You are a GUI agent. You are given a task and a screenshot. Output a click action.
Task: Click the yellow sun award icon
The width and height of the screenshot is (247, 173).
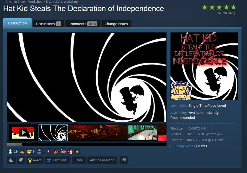77,152
